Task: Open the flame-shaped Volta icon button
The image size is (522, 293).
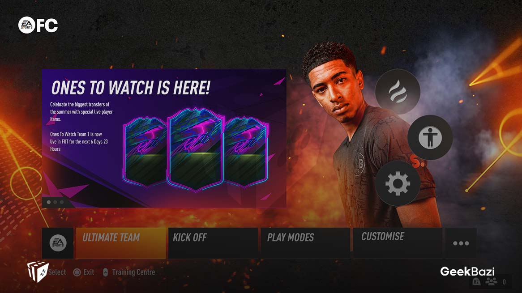Action: tap(398, 91)
